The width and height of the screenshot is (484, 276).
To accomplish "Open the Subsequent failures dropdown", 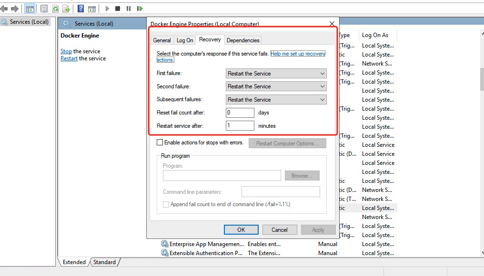I will 276,100.
